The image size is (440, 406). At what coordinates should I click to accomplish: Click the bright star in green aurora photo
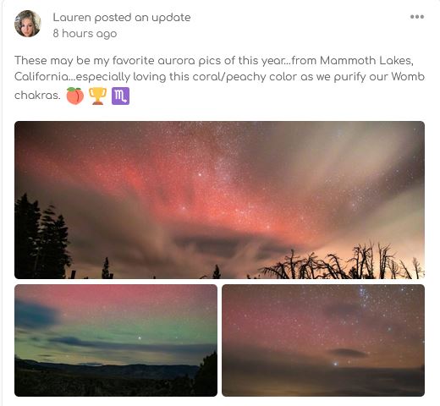click(x=140, y=337)
